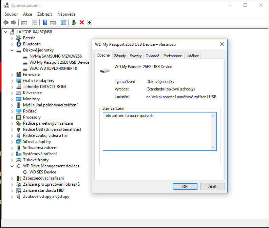Toggle the action pane toolbar icon
Screen dimensions: 269x228
point(53,22)
